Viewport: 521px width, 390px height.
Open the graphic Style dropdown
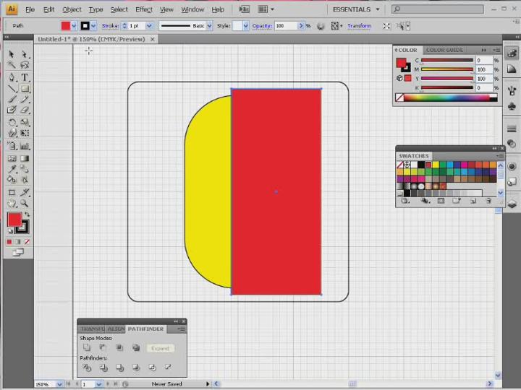(x=245, y=25)
